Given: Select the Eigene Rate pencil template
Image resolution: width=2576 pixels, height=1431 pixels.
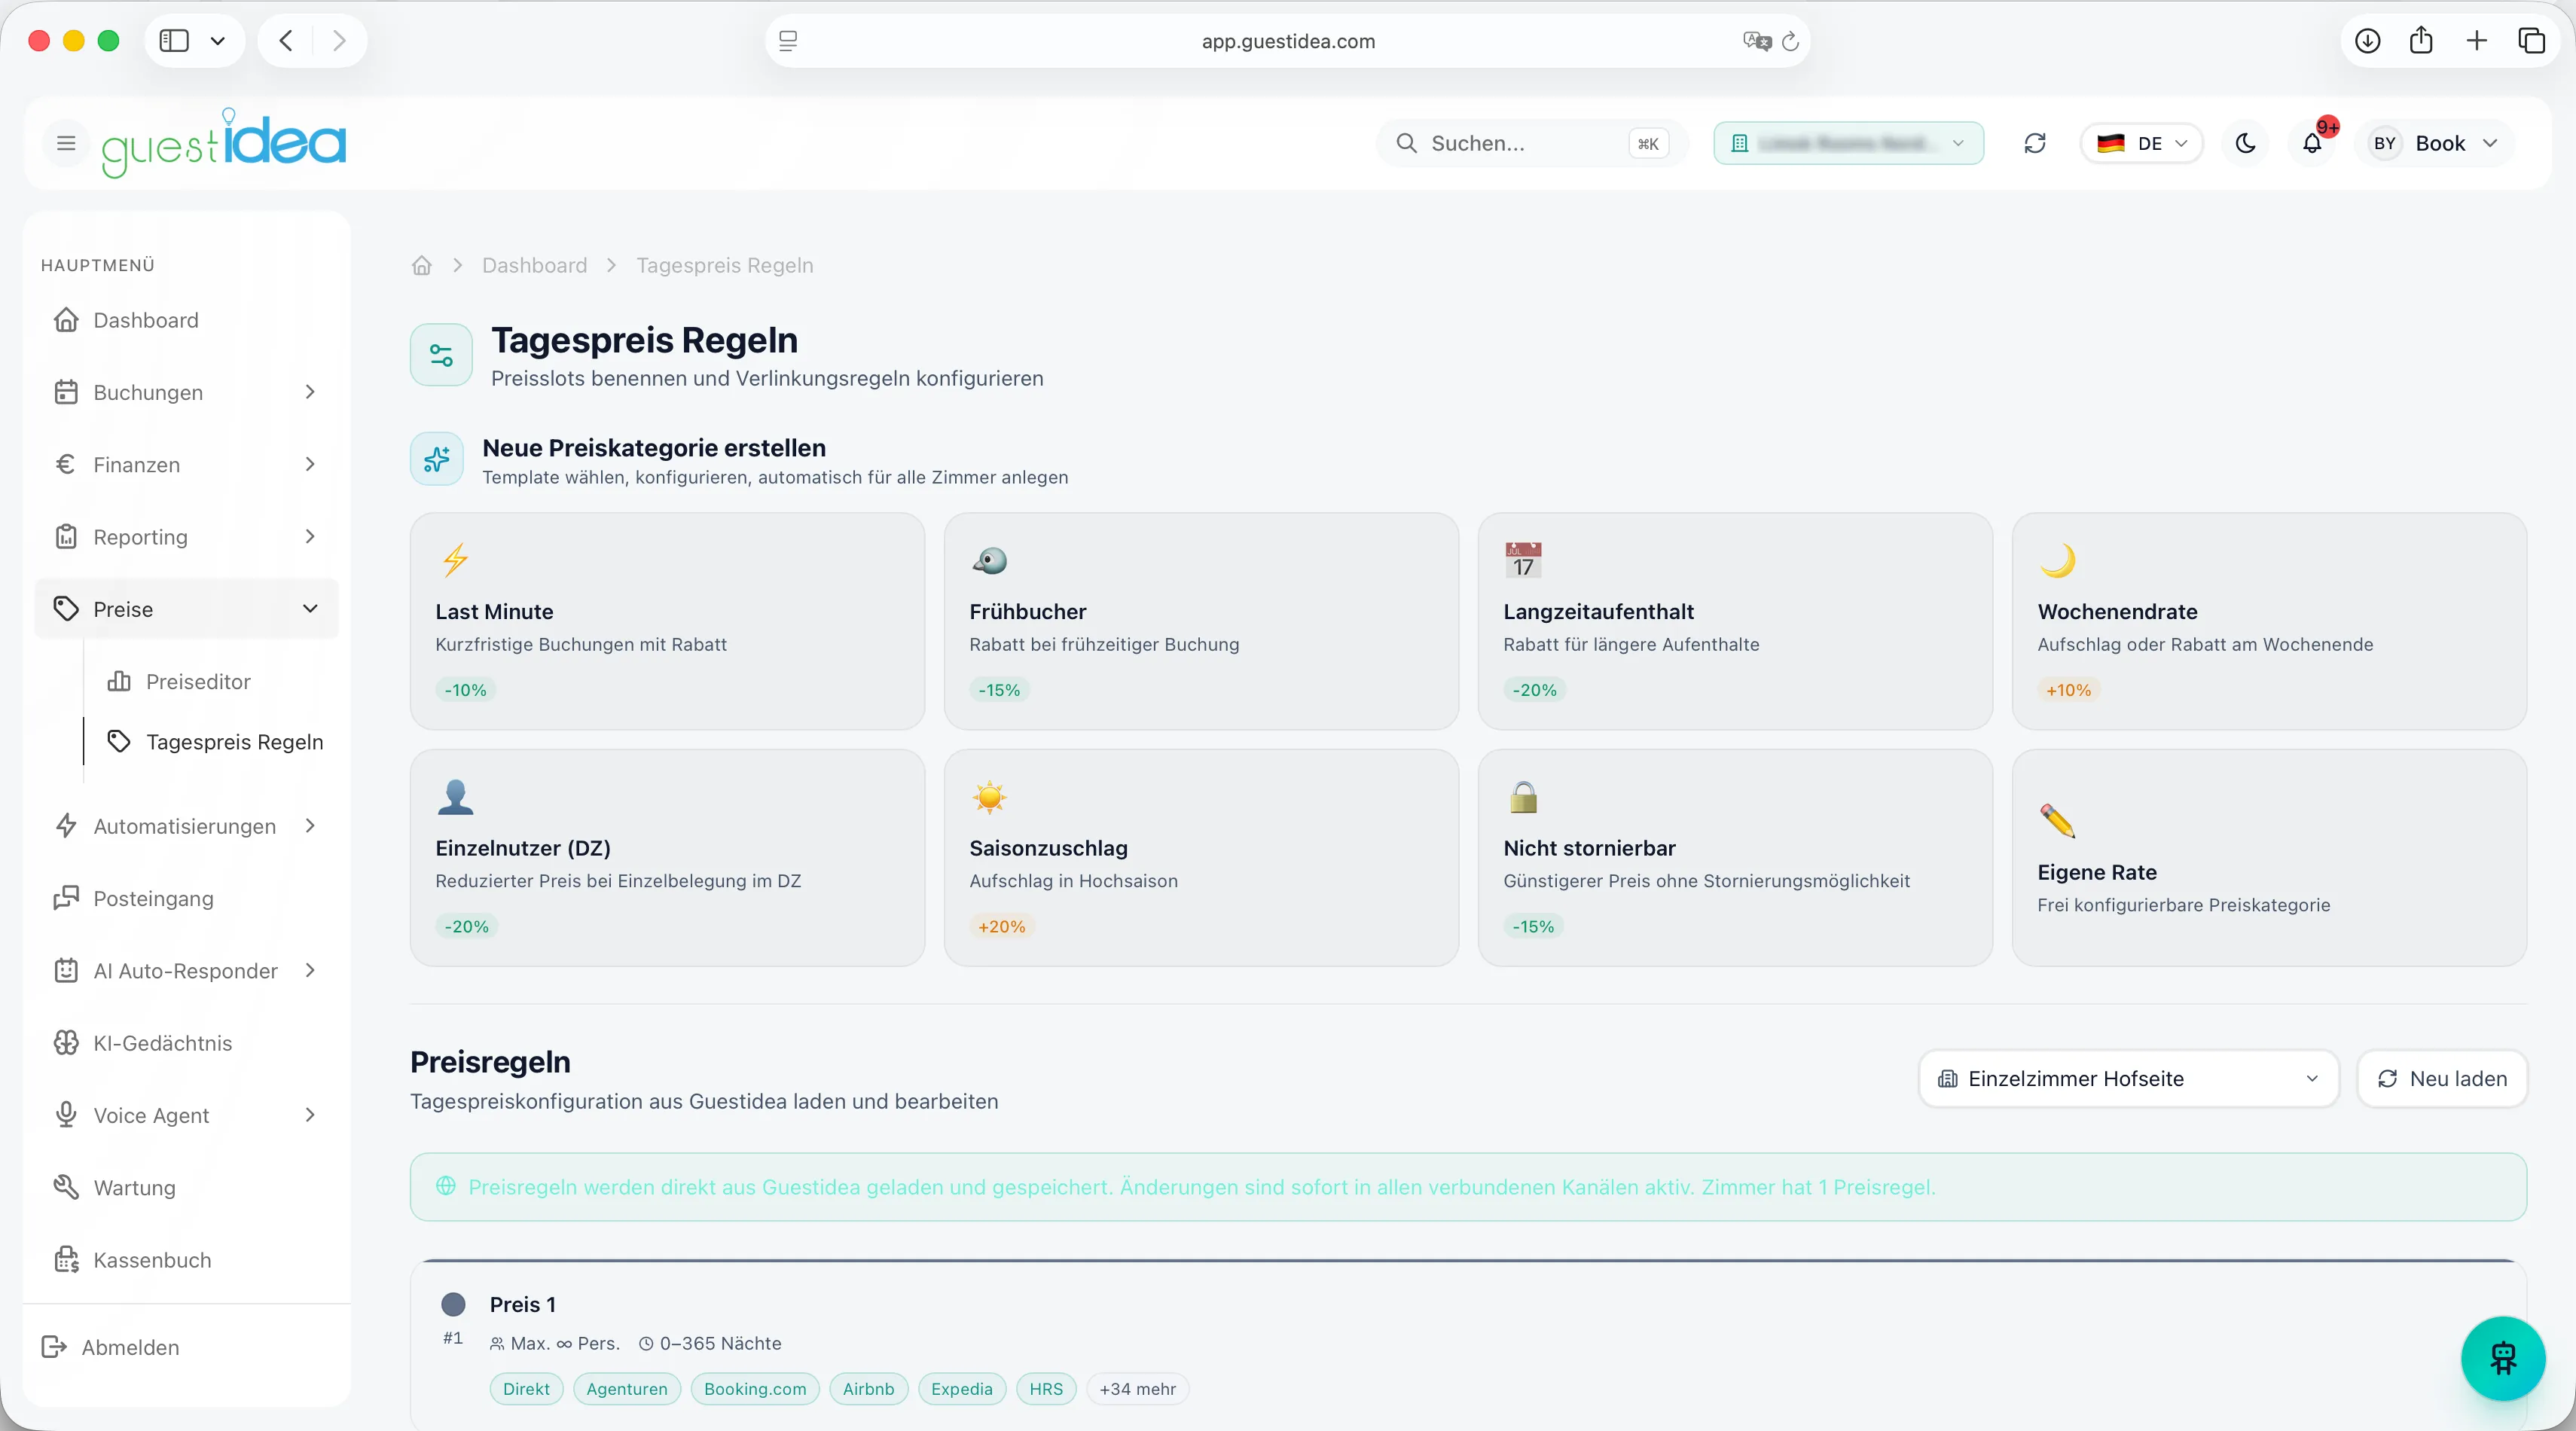Looking at the screenshot, I should [2269, 858].
